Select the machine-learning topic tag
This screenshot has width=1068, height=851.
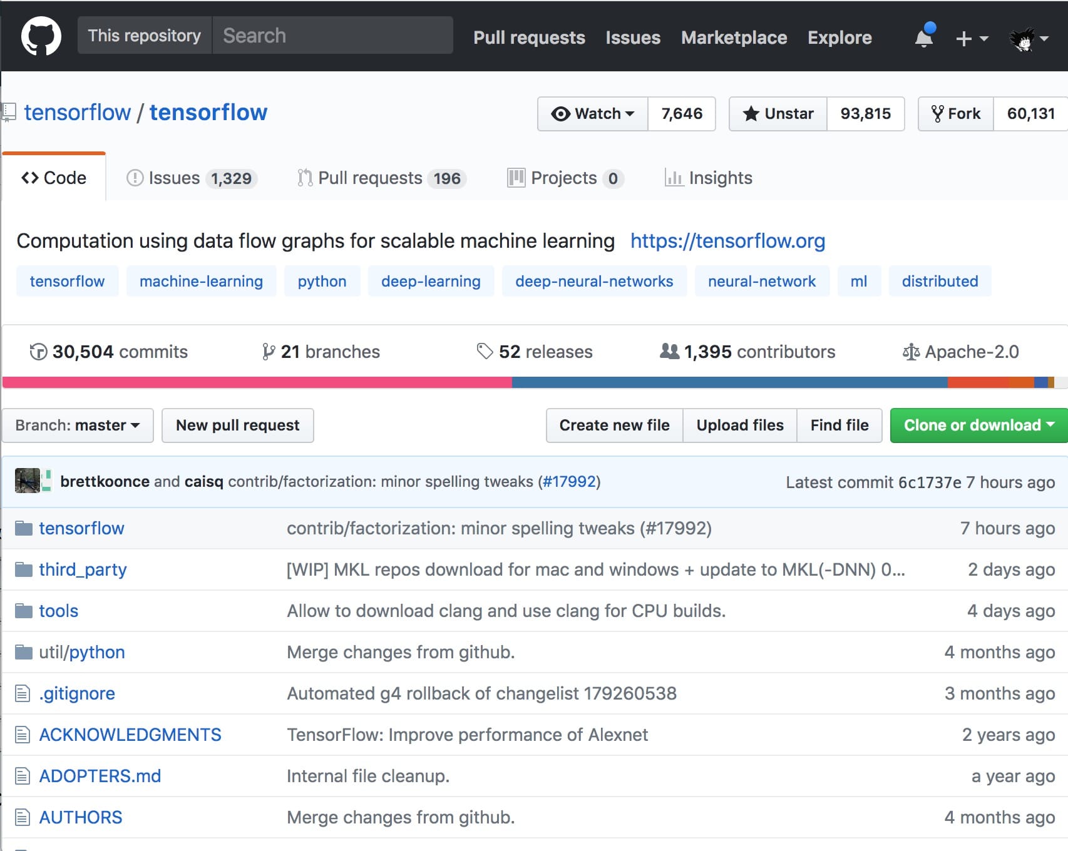click(201, 281)
